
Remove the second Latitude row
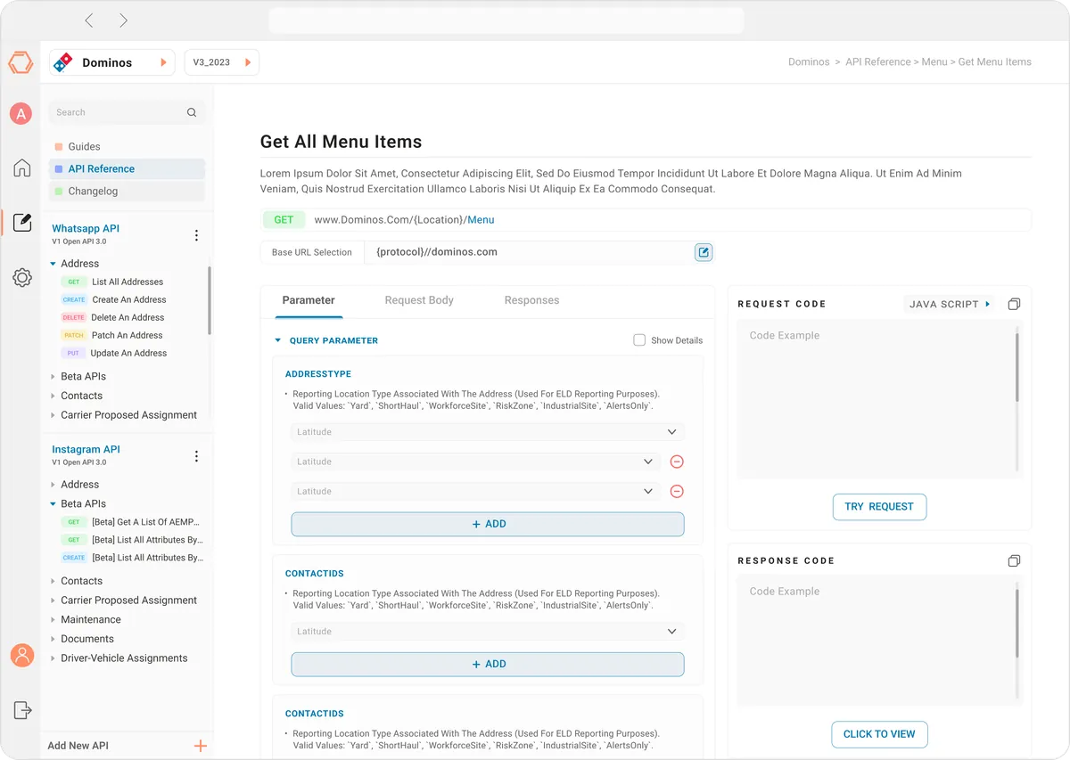click(x=677, y=462)
